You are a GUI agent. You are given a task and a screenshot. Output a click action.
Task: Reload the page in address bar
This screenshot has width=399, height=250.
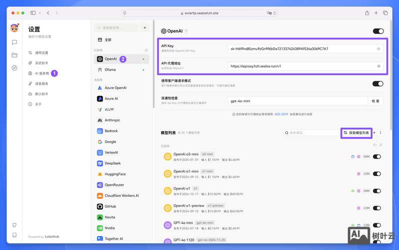pyautogui.click(x=274, y=13)
